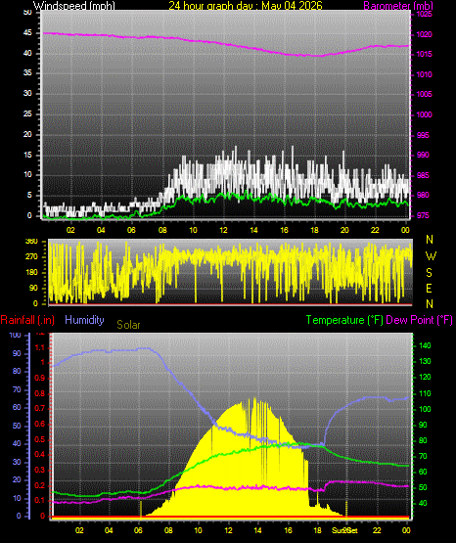Click the Barometer (mb) axis title
456x543 pixels.
(398, 5)
